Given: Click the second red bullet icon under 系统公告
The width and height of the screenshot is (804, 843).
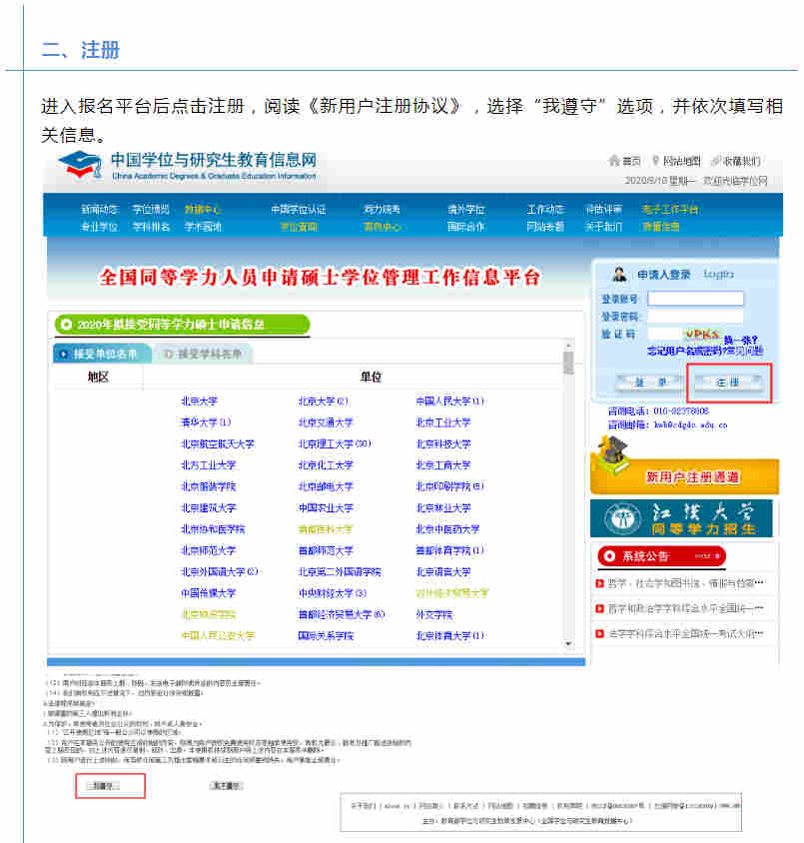Looking at the screenshot, I should coord(600,608).
